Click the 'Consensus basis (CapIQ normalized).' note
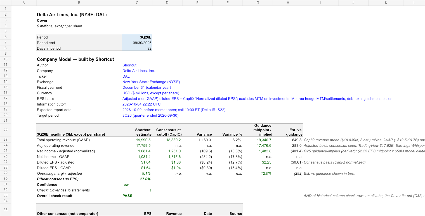Viewport: 425px width, 216px height. click(x=335, y=162)
